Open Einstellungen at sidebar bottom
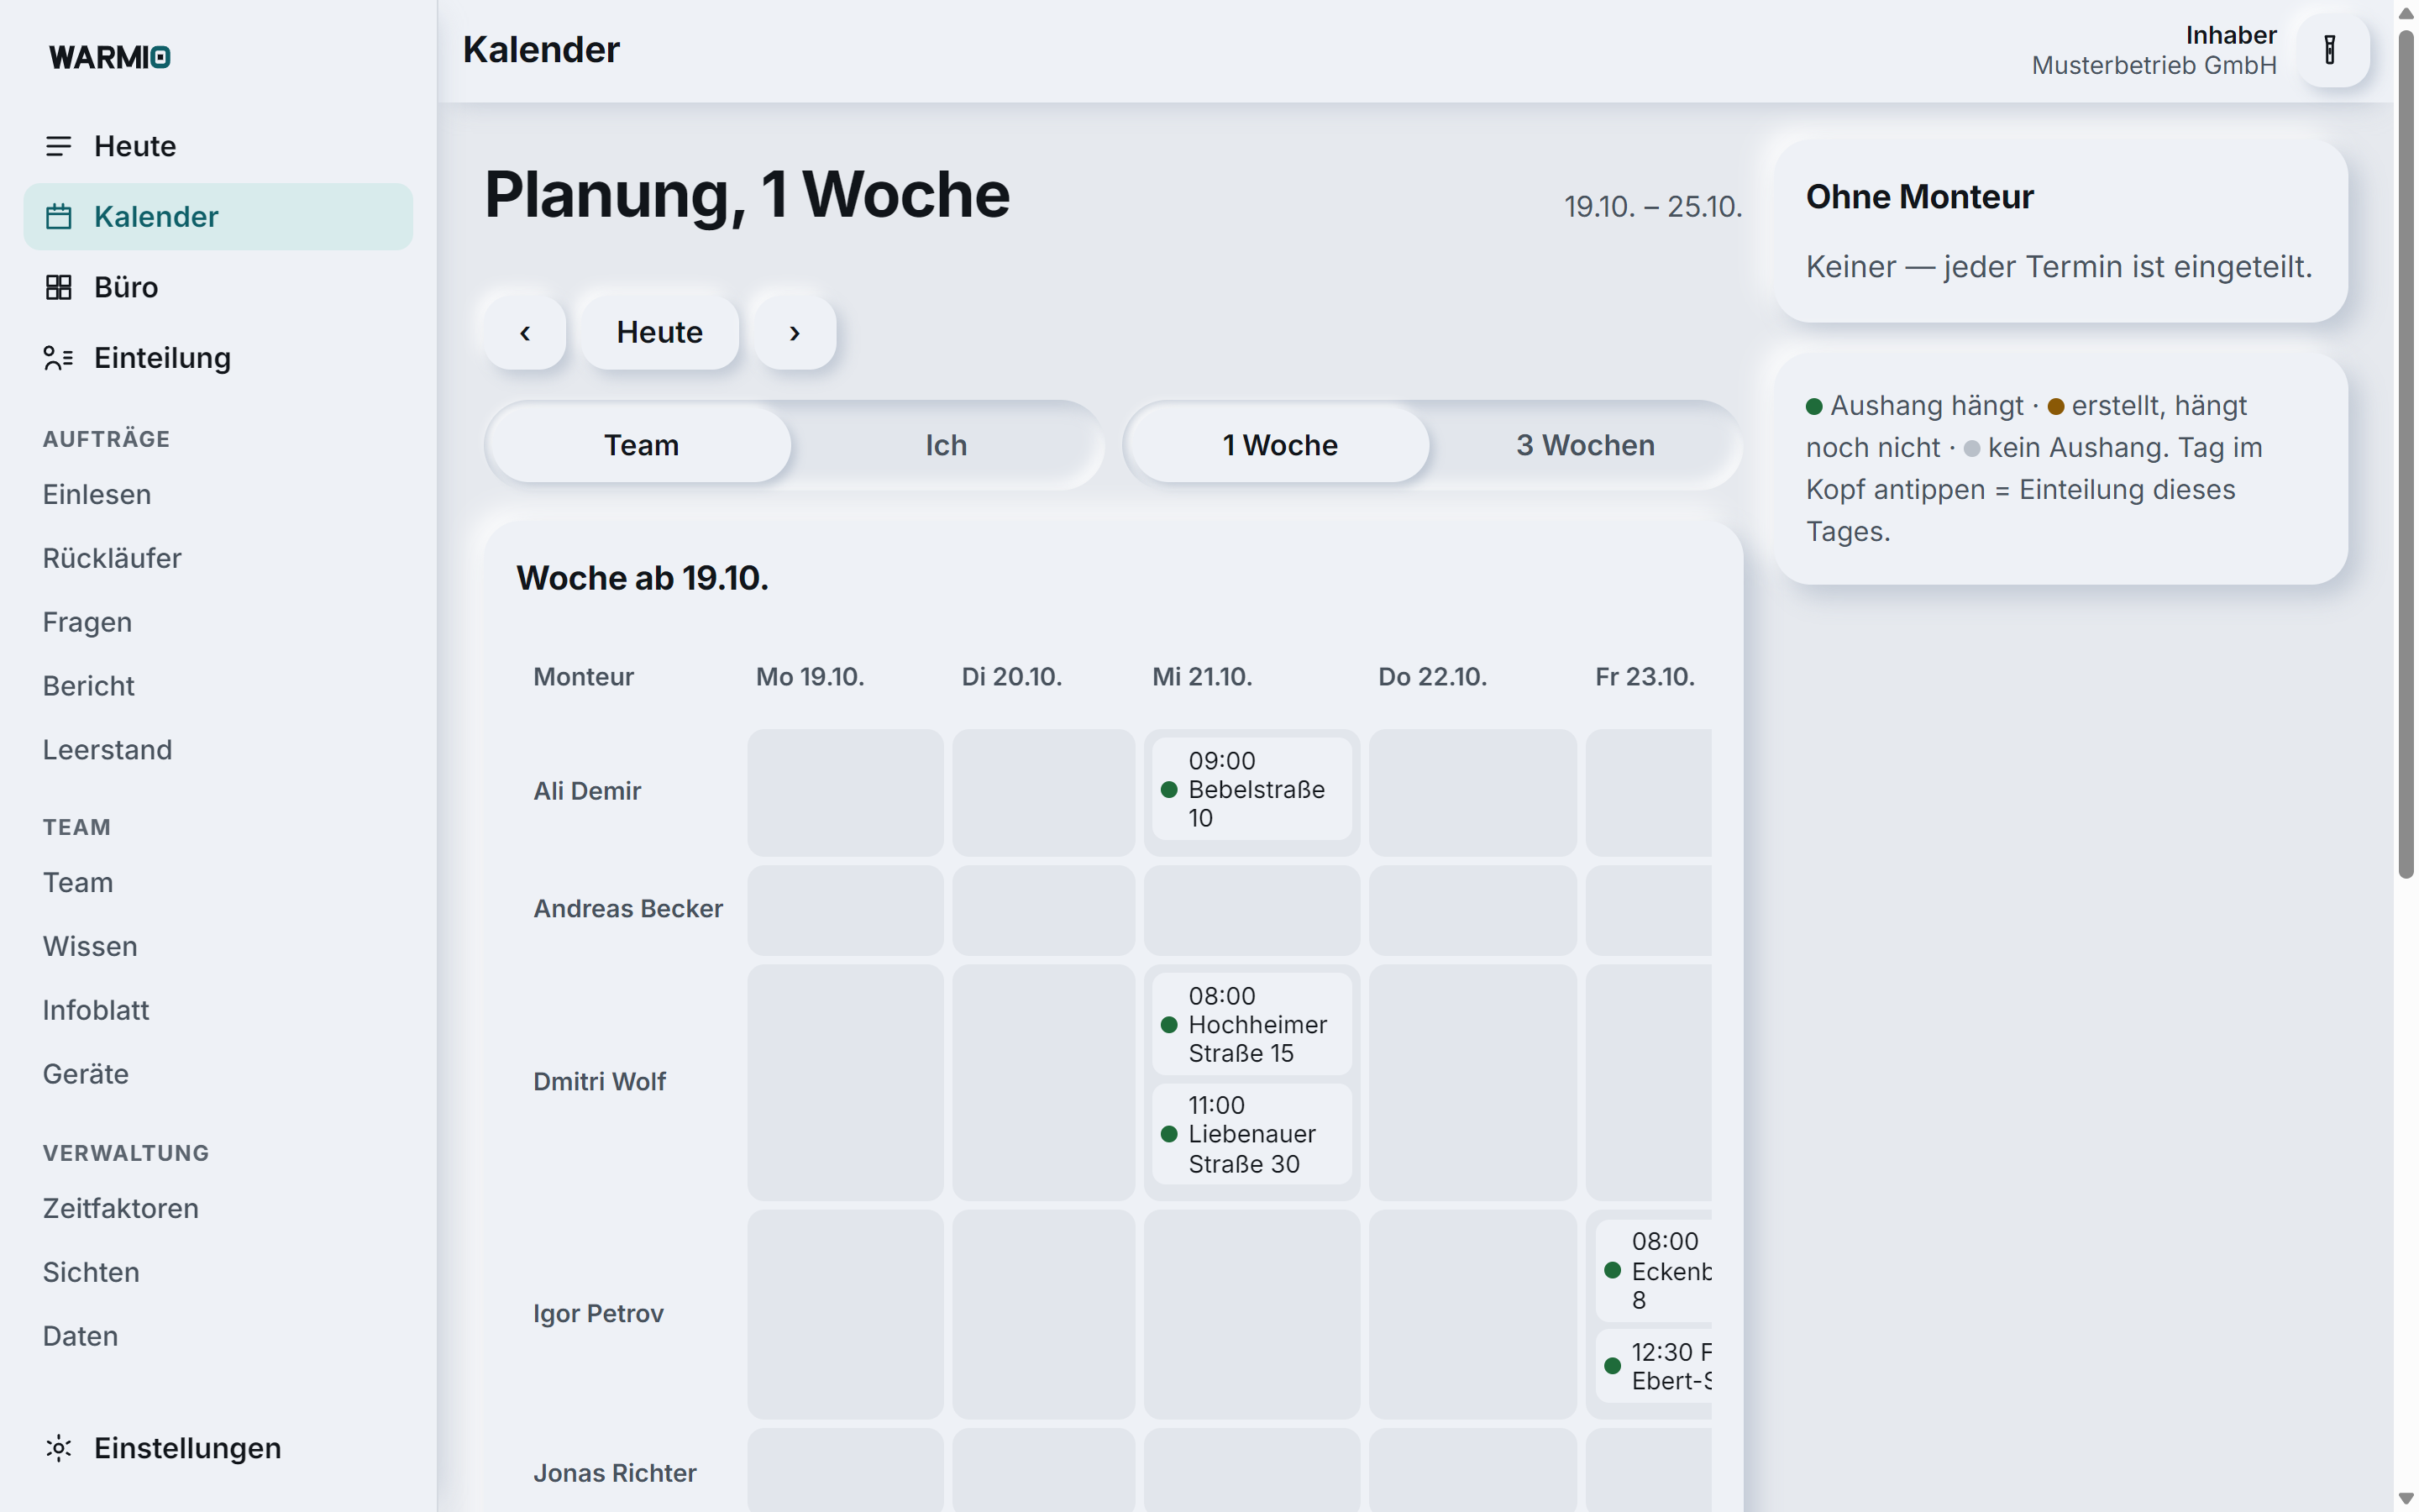This screenshot has height=1512, width=2419. tap(218, 1447)
